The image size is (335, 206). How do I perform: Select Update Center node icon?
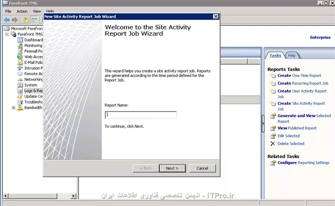20,96
